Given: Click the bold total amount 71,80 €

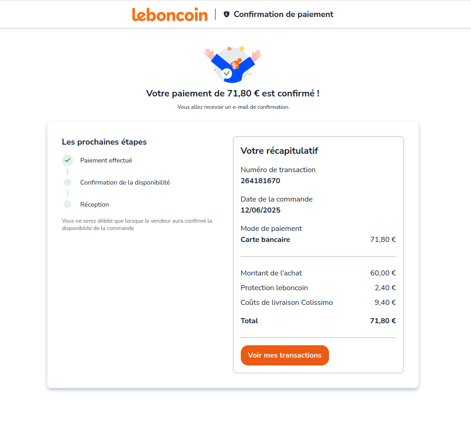Looking at the screenshot, I should [383, 321].
